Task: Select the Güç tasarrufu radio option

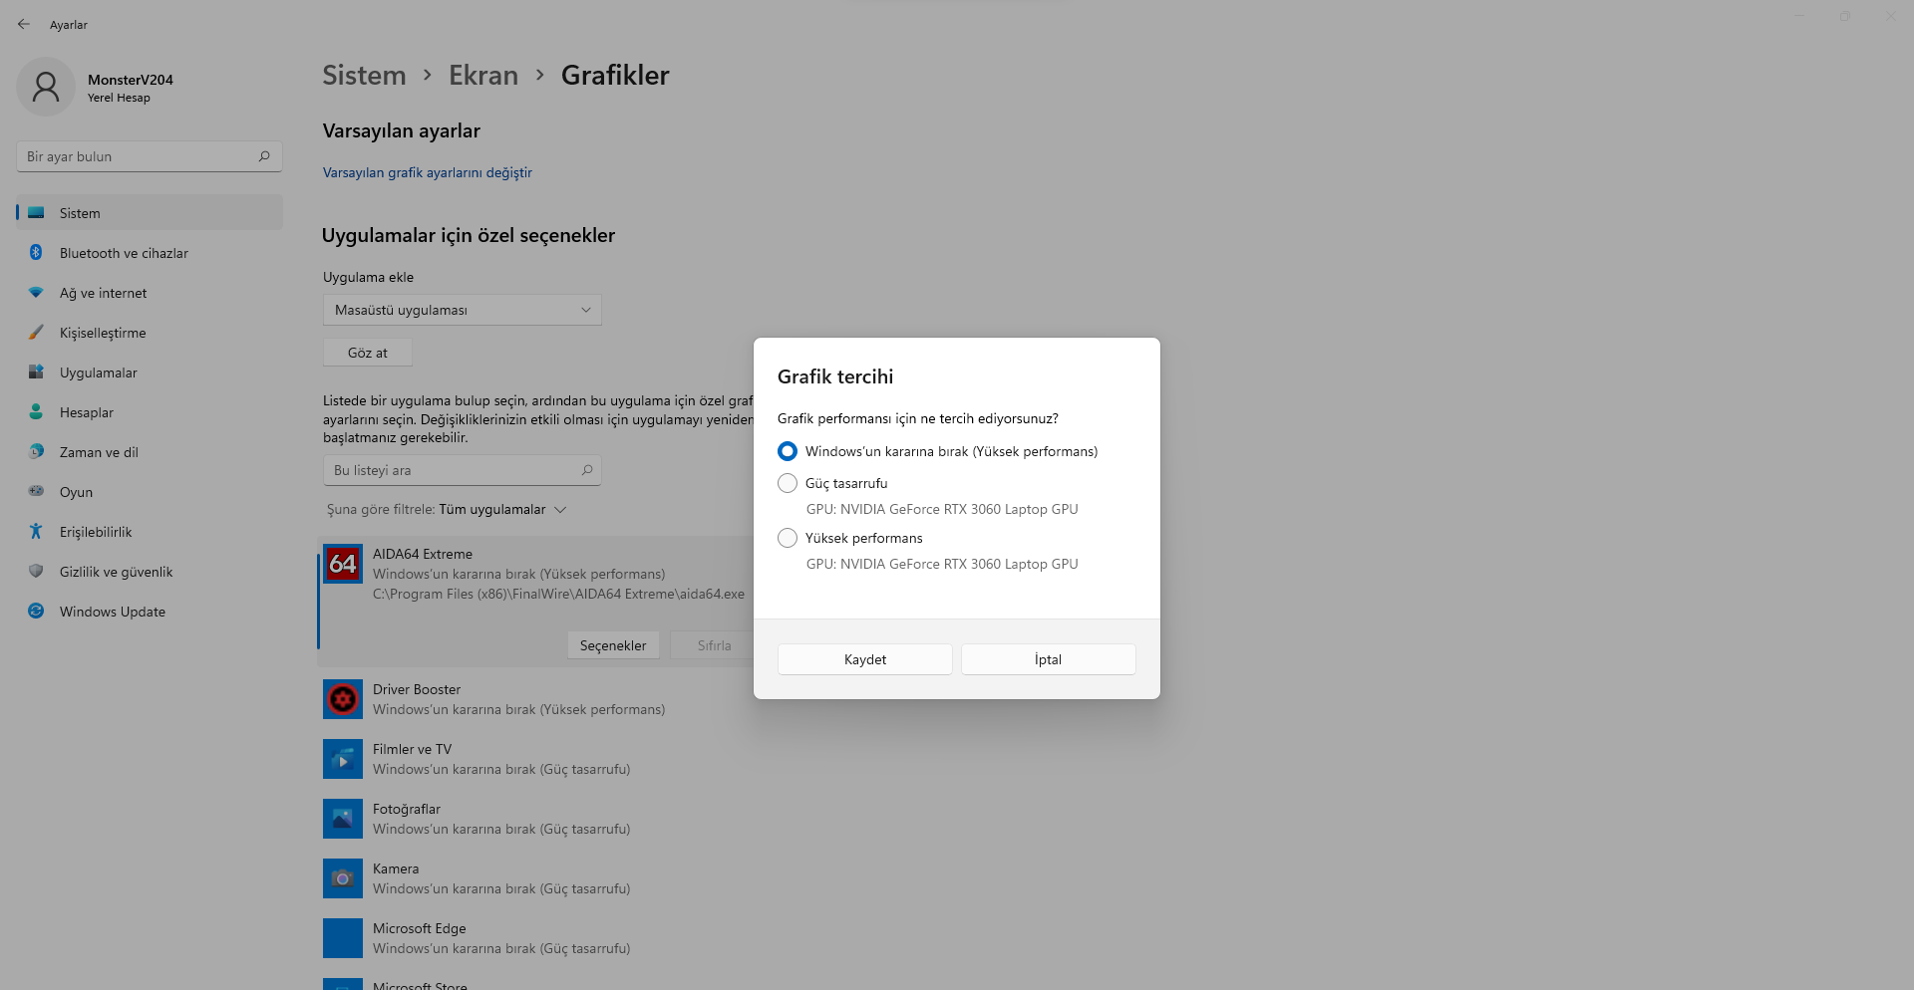Action: click(788, 483)
